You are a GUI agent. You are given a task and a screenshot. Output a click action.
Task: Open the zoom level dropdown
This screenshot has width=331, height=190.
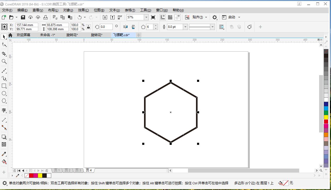click(146, 17)
